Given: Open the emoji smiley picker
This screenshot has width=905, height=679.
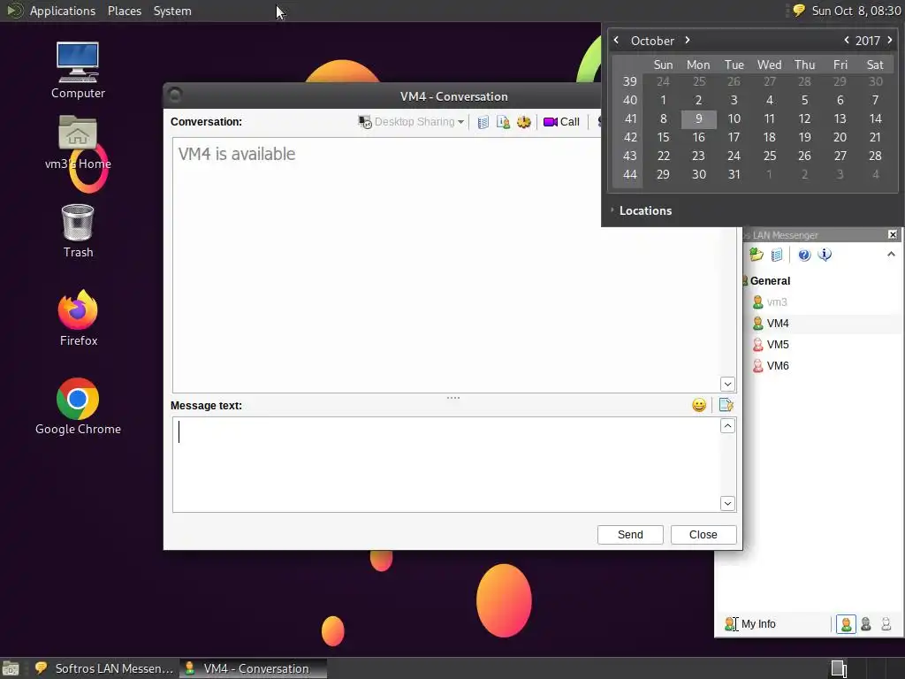Looking at the screenshot, I should tap(699, 405).
